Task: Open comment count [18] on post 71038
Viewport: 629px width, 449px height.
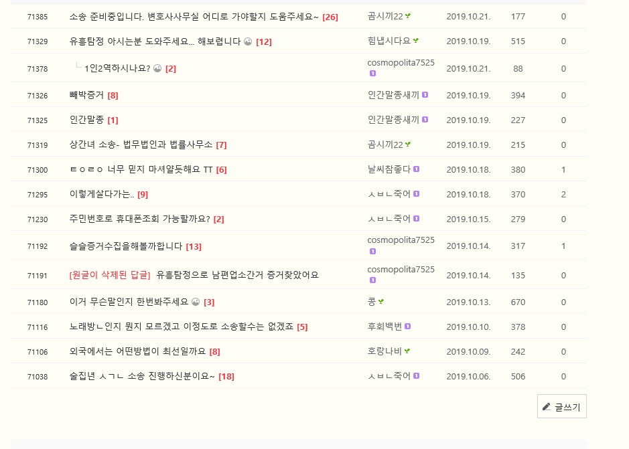Action: pyautogui.click(x=226, y=377)
